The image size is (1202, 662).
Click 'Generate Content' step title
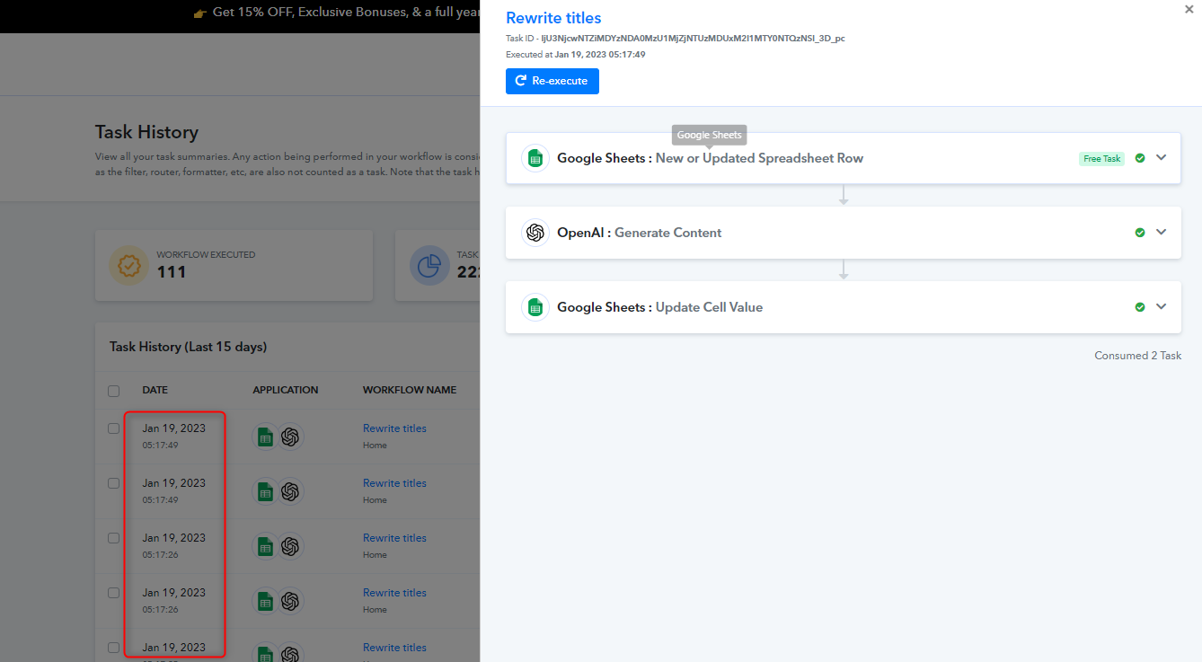tap(667, 233)
